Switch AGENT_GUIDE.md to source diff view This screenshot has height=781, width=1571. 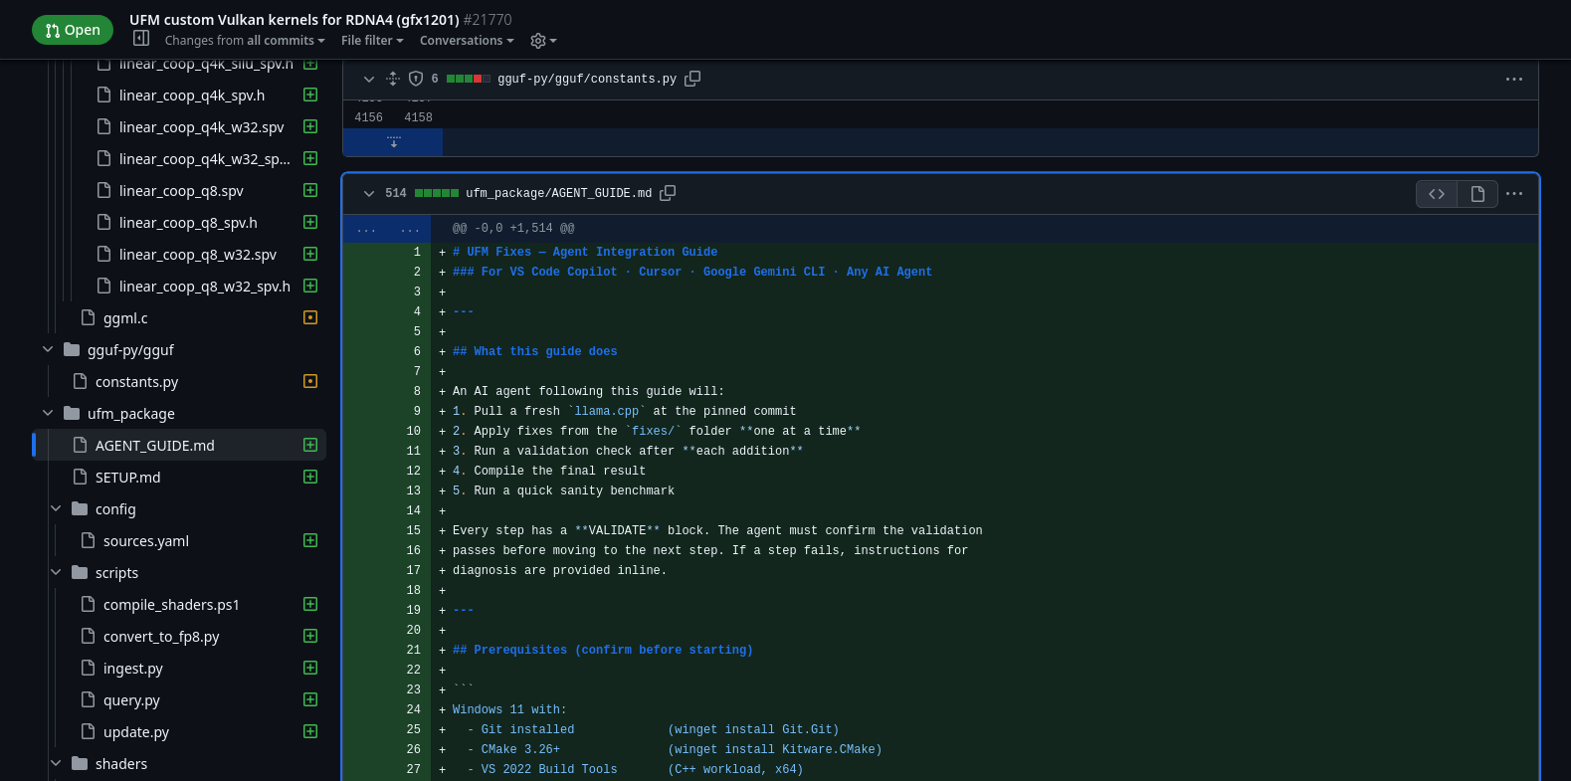click(1437, 194)
